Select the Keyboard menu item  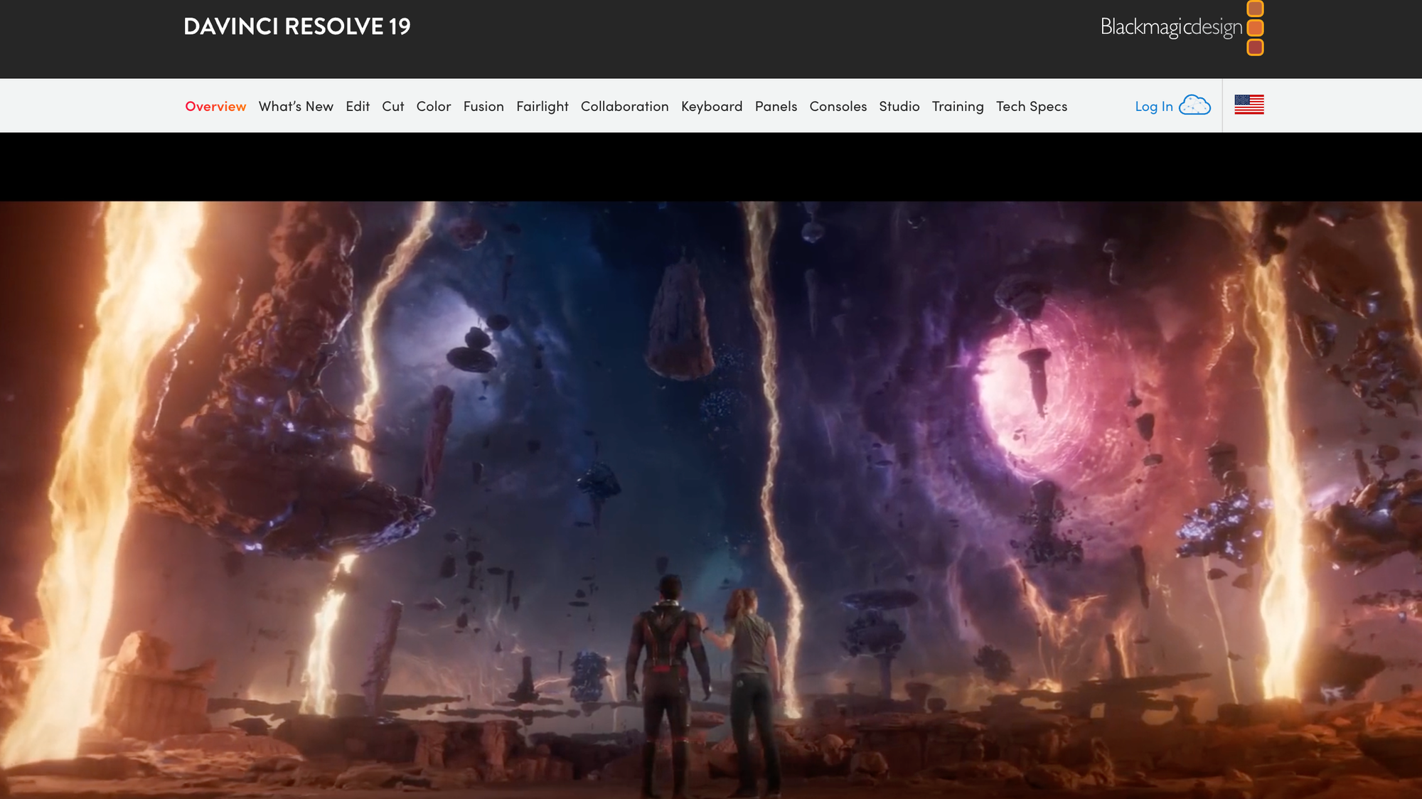coord(712,107)
